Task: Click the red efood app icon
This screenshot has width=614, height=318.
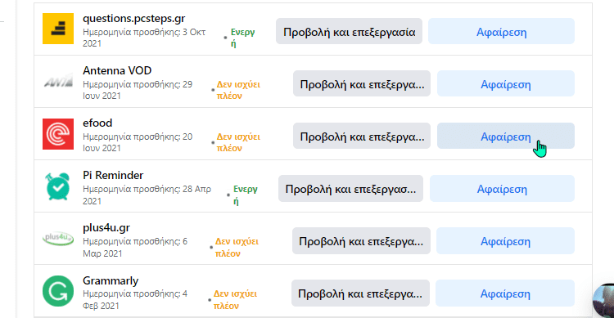Action: 58,134
